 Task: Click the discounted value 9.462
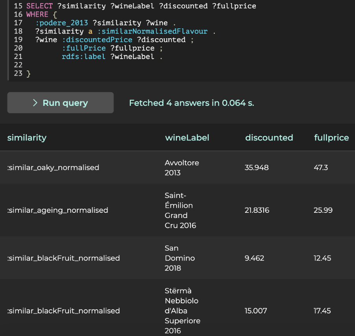tap(254, 258)
